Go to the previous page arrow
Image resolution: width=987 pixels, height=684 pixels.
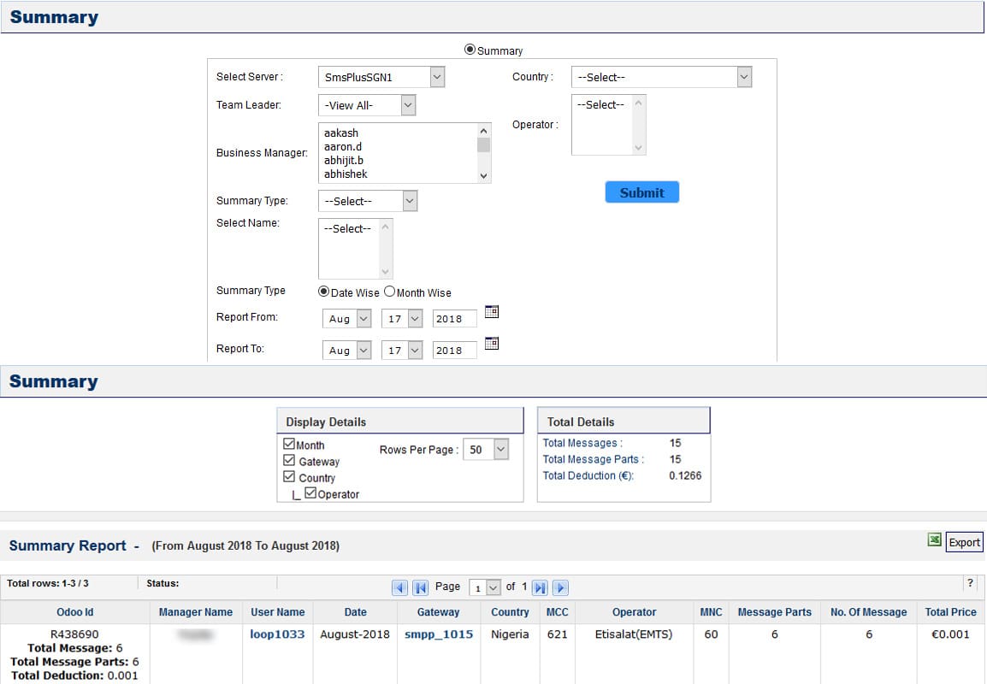[399, 587]
